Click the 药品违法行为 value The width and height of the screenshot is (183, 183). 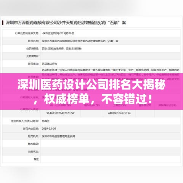50,64
